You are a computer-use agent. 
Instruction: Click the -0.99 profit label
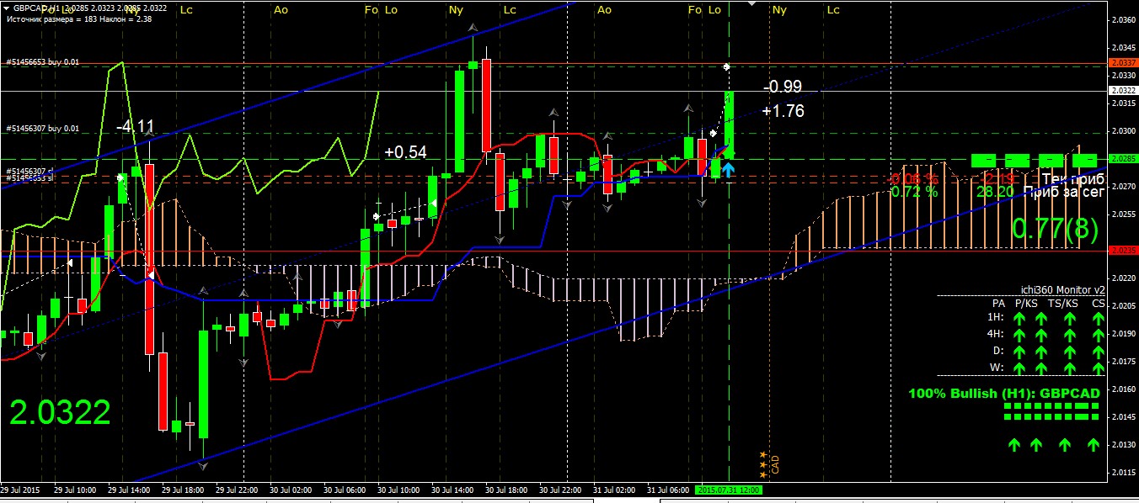click(x=783, y=87)
